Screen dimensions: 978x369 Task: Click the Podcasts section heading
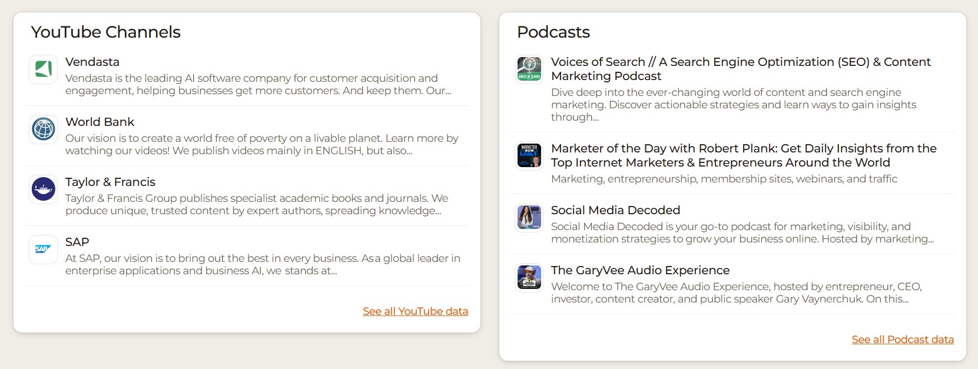pos(553,32)
